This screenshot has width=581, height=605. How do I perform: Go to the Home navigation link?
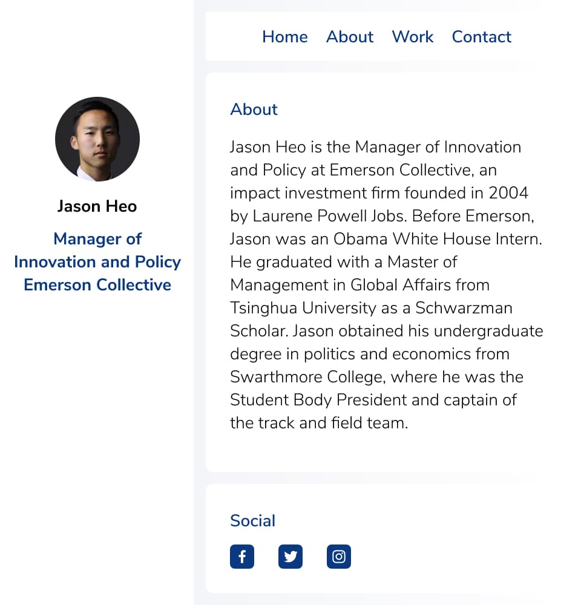coord(285,37)
